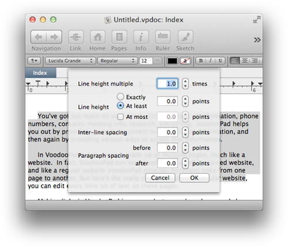
Task: Click the Line height points field
Action: tap(168, 101)
